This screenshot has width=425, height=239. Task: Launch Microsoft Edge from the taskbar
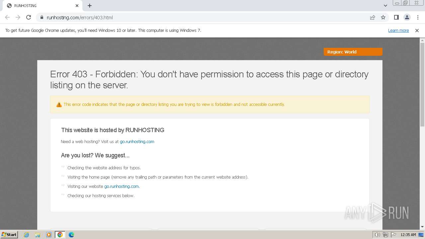(x=71, y=235)
